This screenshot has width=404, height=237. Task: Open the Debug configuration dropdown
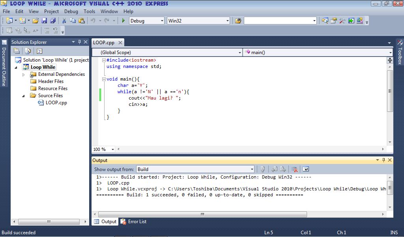tap(162, 21)
